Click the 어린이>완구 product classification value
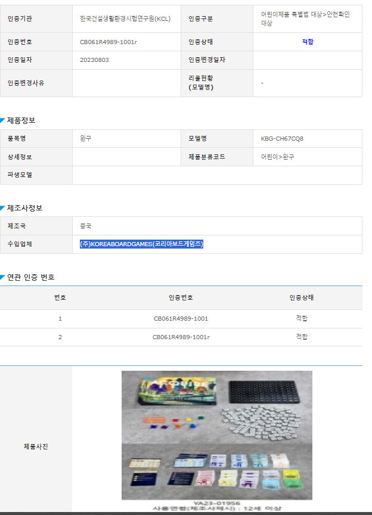This screenshot has width=372, height=515. pos(277,157)
